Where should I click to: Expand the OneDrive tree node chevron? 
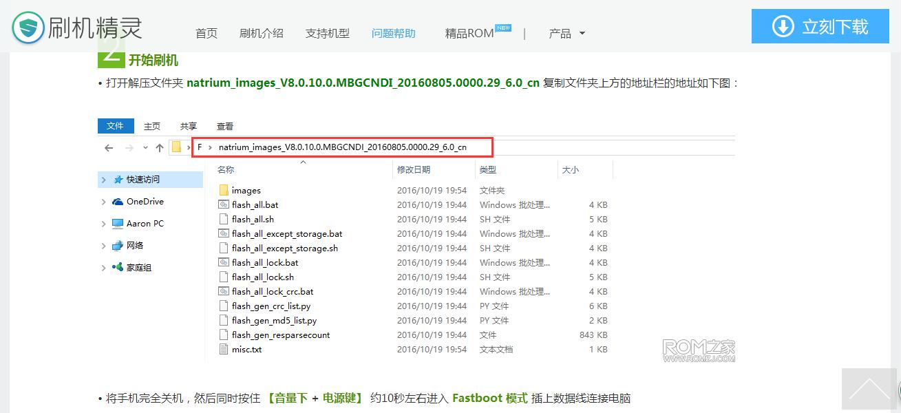click(x=103, y=202)
